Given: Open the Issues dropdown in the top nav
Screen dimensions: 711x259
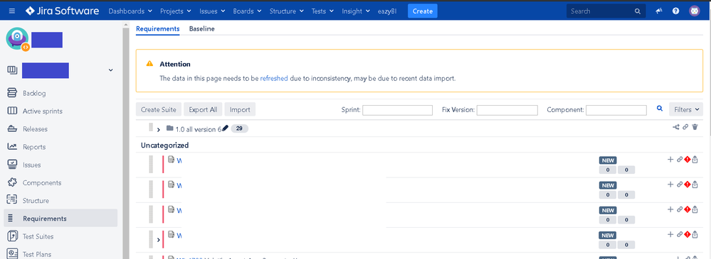Looking at the screenshot, I should [212, 11].
